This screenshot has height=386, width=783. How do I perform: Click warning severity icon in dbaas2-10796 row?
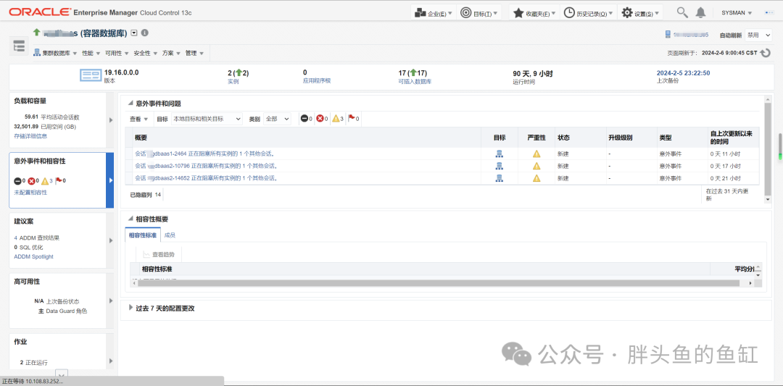536,166
